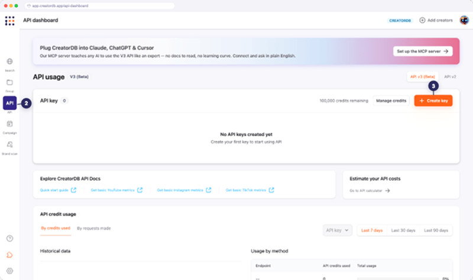This screenshot has height=280, width=473.
Task: Open Go to API calculator link
Action: coord(366,191)
